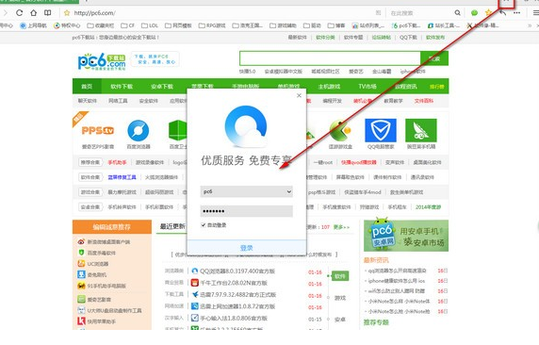Click the search magnifier icon in toolbar
Image resolution: width=539 pixels, height=345 pixels.
(x=458, y=13)
